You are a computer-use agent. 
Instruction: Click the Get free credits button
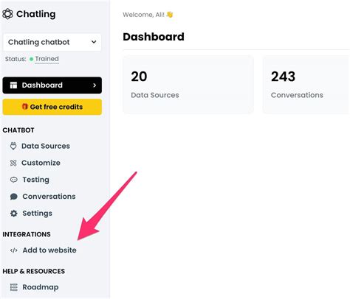click(52, 107)
